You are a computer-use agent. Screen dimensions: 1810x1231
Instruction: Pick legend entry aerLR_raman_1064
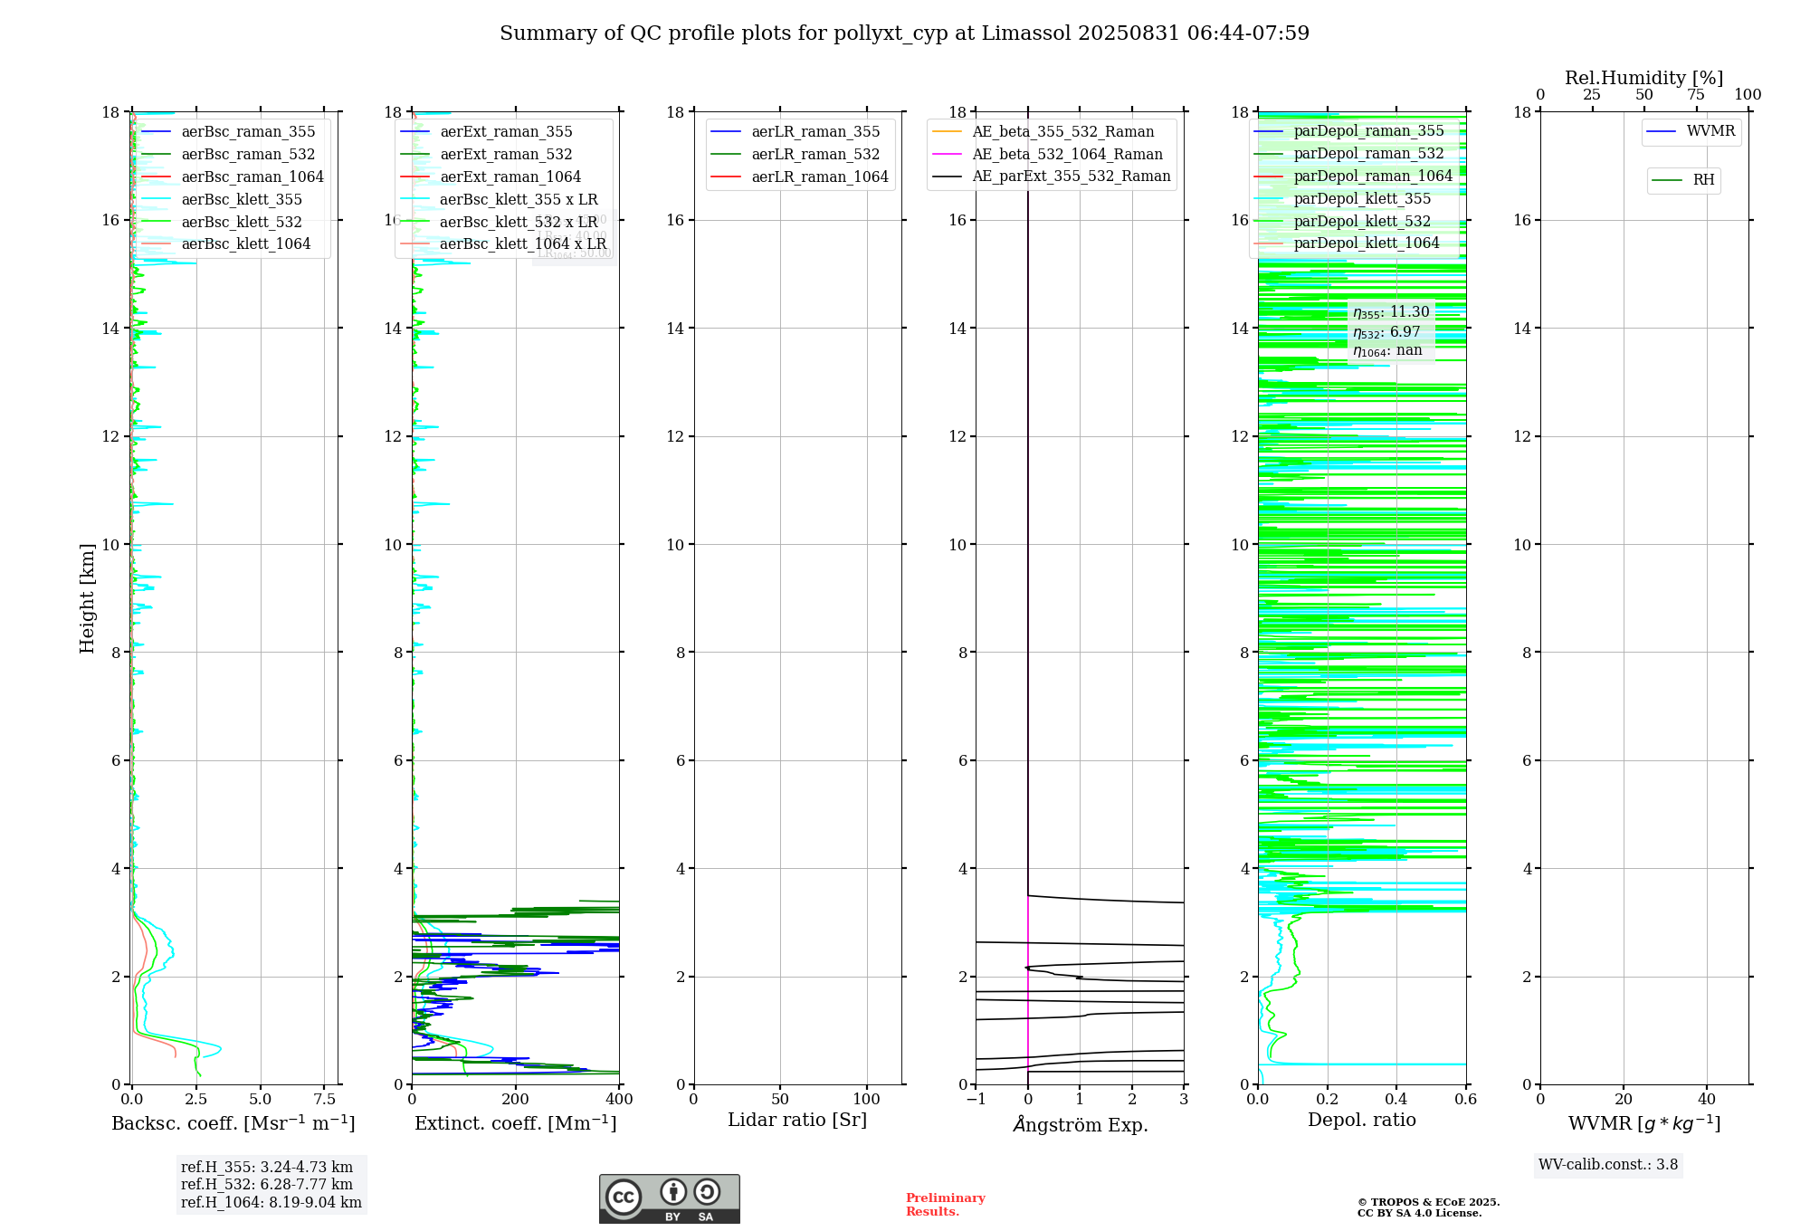pos(800,177)
